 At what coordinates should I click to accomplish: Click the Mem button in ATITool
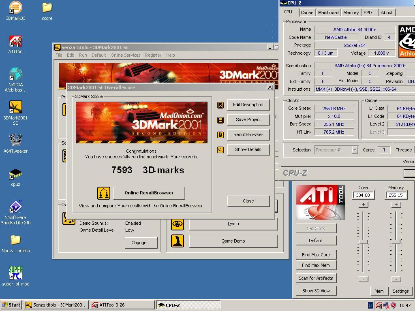pyautogui.click(x=379, y=291)
